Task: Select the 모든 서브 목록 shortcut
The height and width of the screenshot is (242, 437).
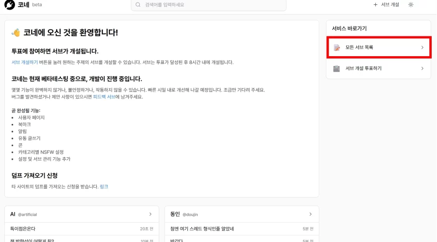Action: (x=379, y=47)
